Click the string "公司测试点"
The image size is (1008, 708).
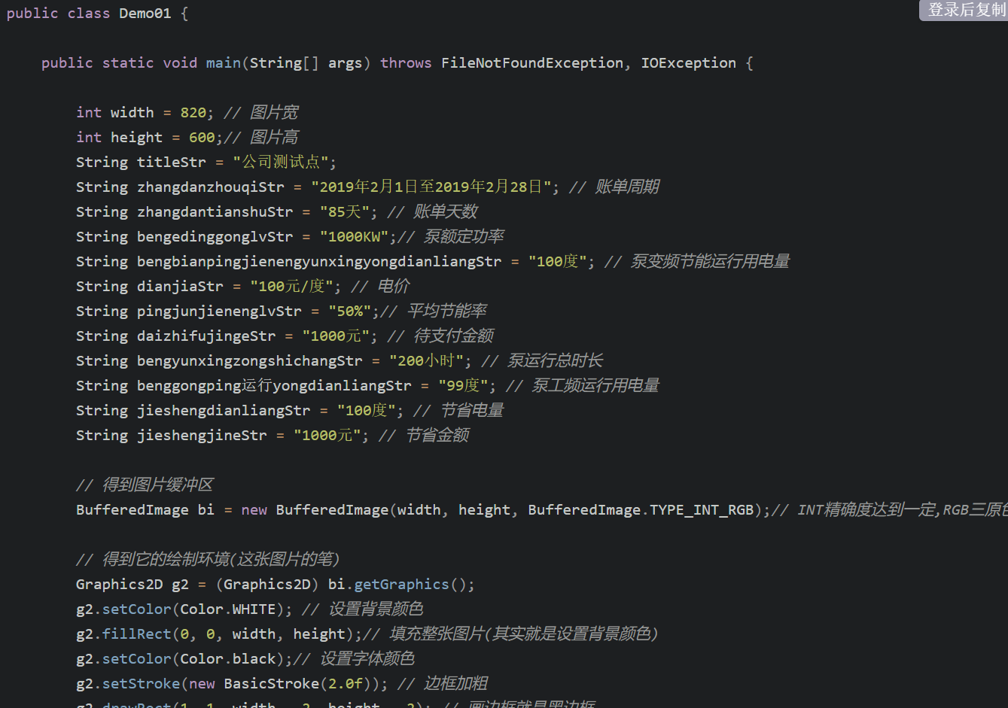tap(280, 163)
